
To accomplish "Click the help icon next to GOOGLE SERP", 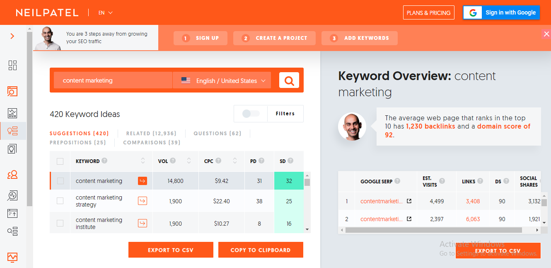I will [397, 181].
